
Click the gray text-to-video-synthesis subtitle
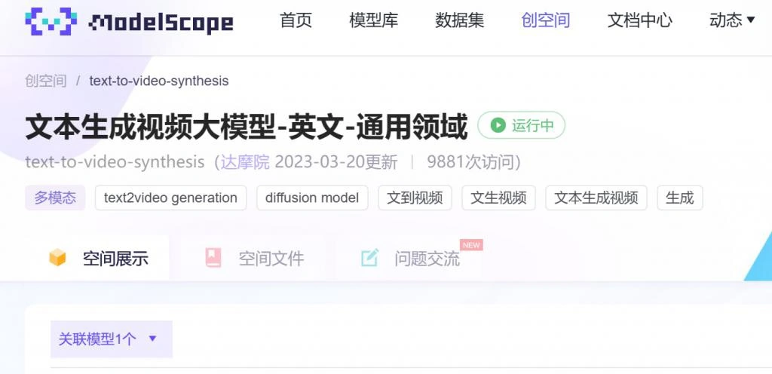tap(115, 161)
